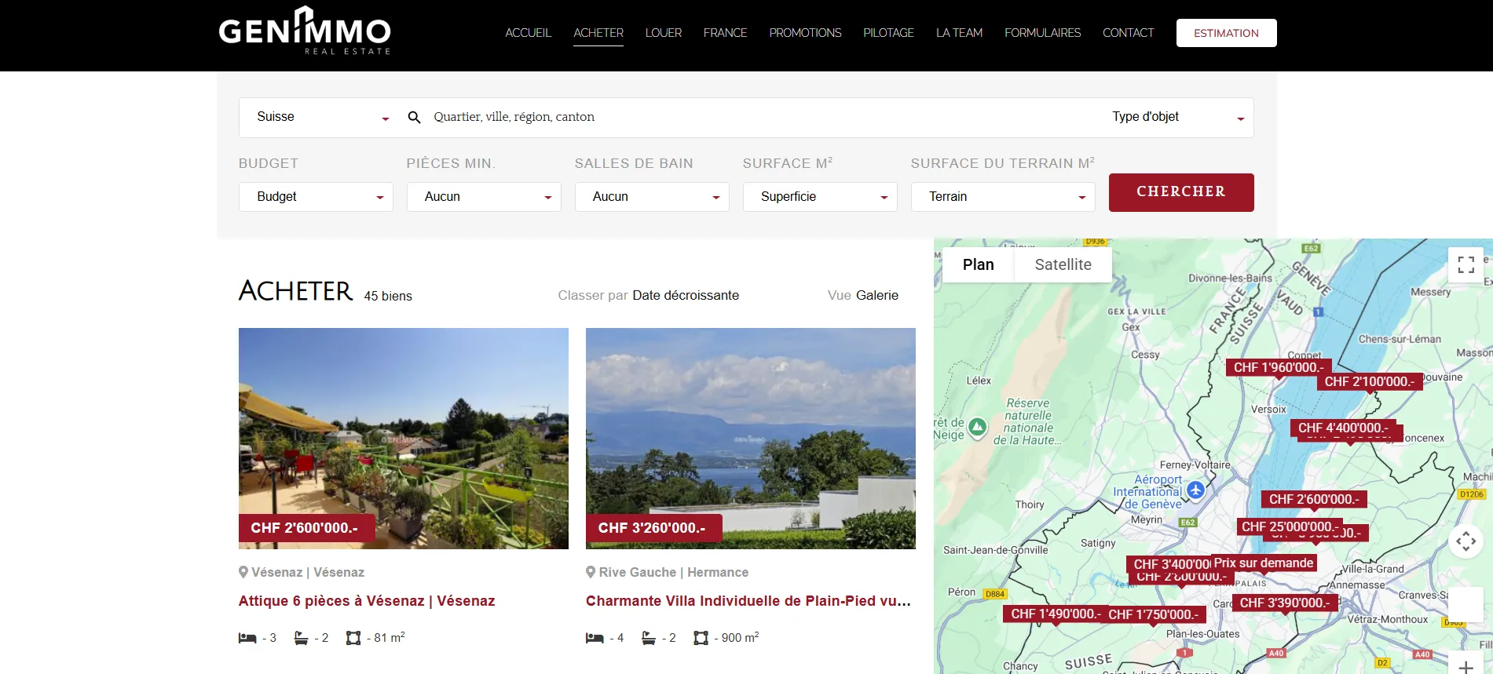Click the CHERCHER search button

(x=1181, y=192)
